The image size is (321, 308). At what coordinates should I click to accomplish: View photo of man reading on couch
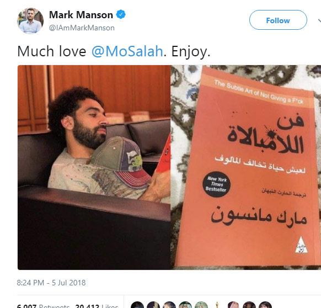coord(94,167)
